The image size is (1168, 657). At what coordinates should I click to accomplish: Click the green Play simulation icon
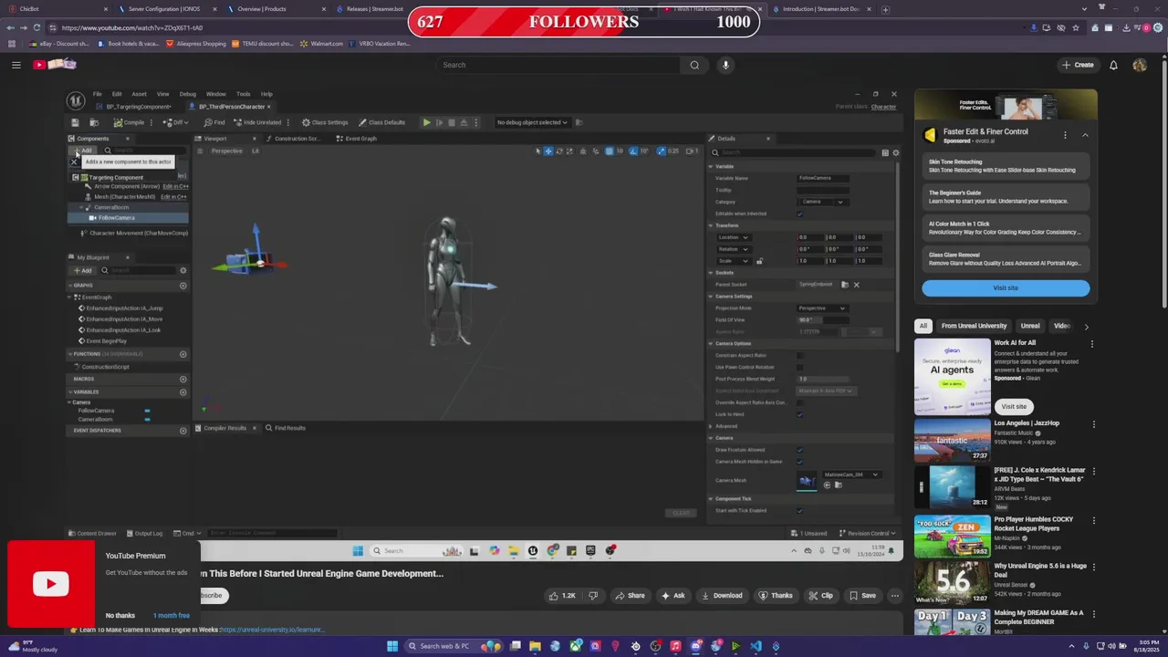click(x=426, y=122)
